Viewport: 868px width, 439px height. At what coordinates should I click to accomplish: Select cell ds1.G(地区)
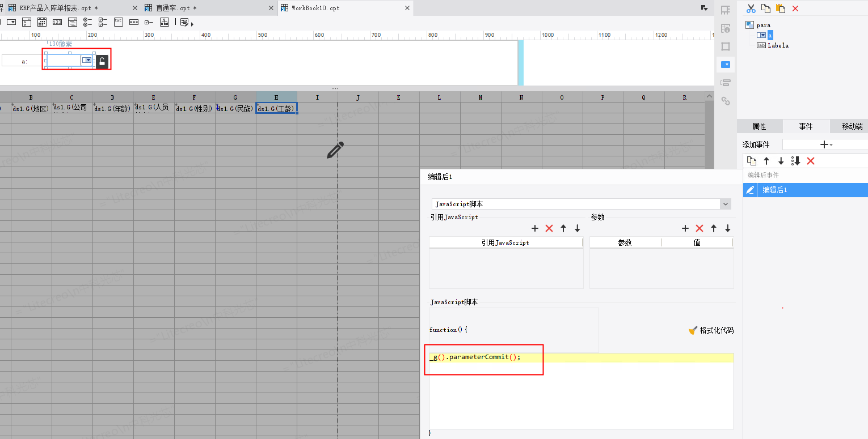[31, 108]
